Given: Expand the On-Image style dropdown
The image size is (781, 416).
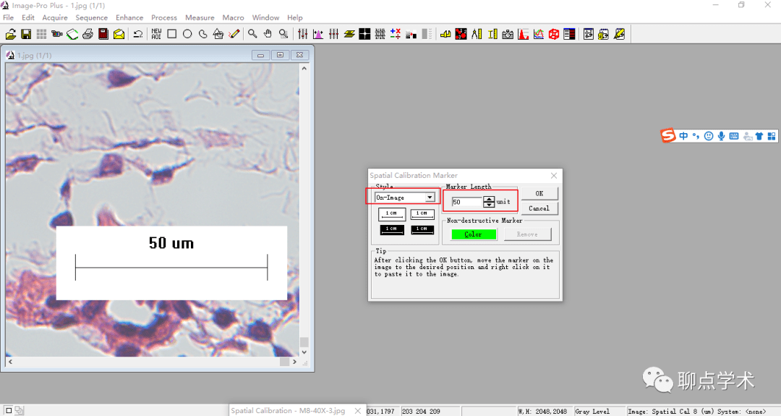Looking at the screenshot, I should click(x=430, y=198).
